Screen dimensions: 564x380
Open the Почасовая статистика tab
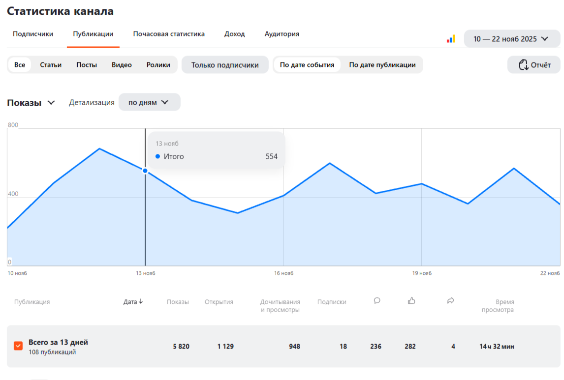(x=169, y=34)
